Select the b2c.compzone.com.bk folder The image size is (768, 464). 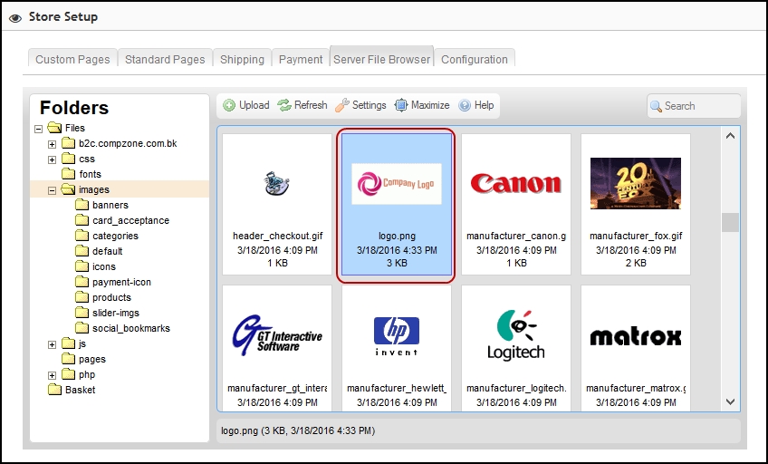coord(120,143)
